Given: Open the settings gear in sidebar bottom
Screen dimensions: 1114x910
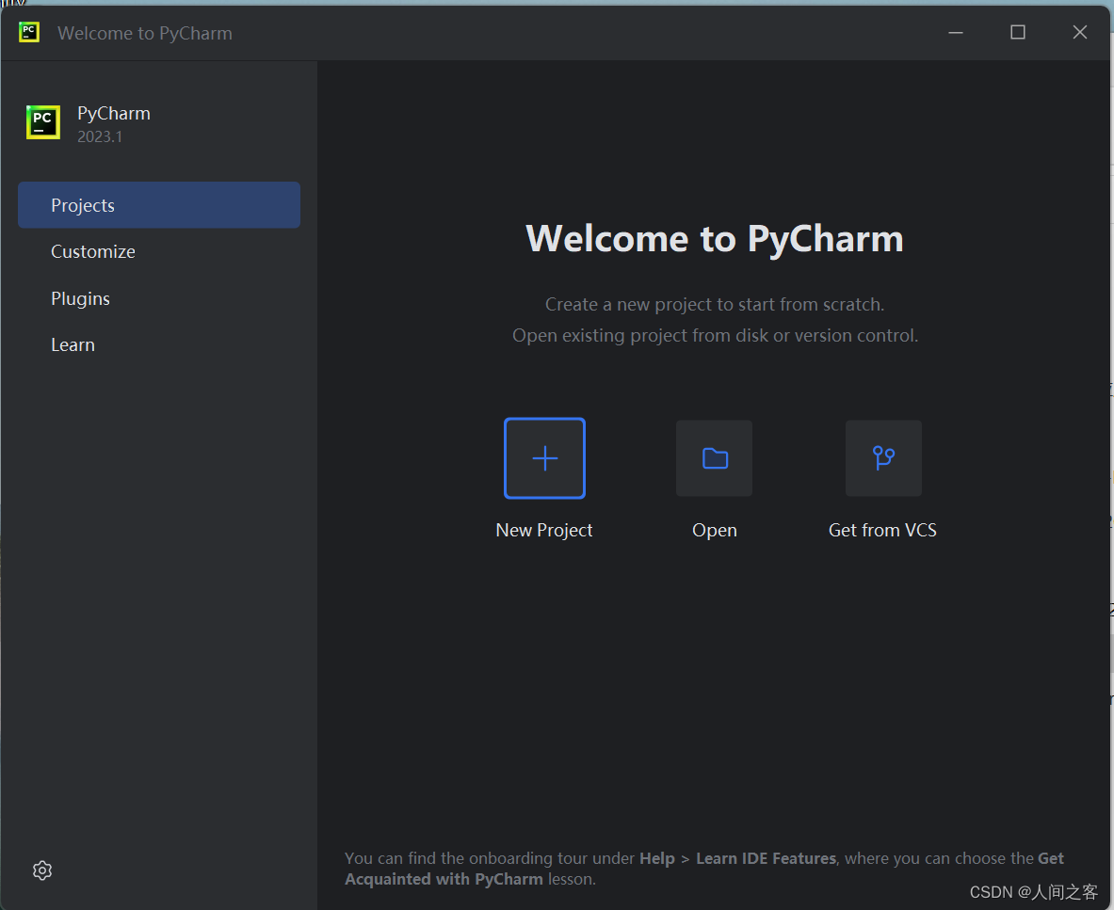Looking at the screenshot, I should 42,870.
